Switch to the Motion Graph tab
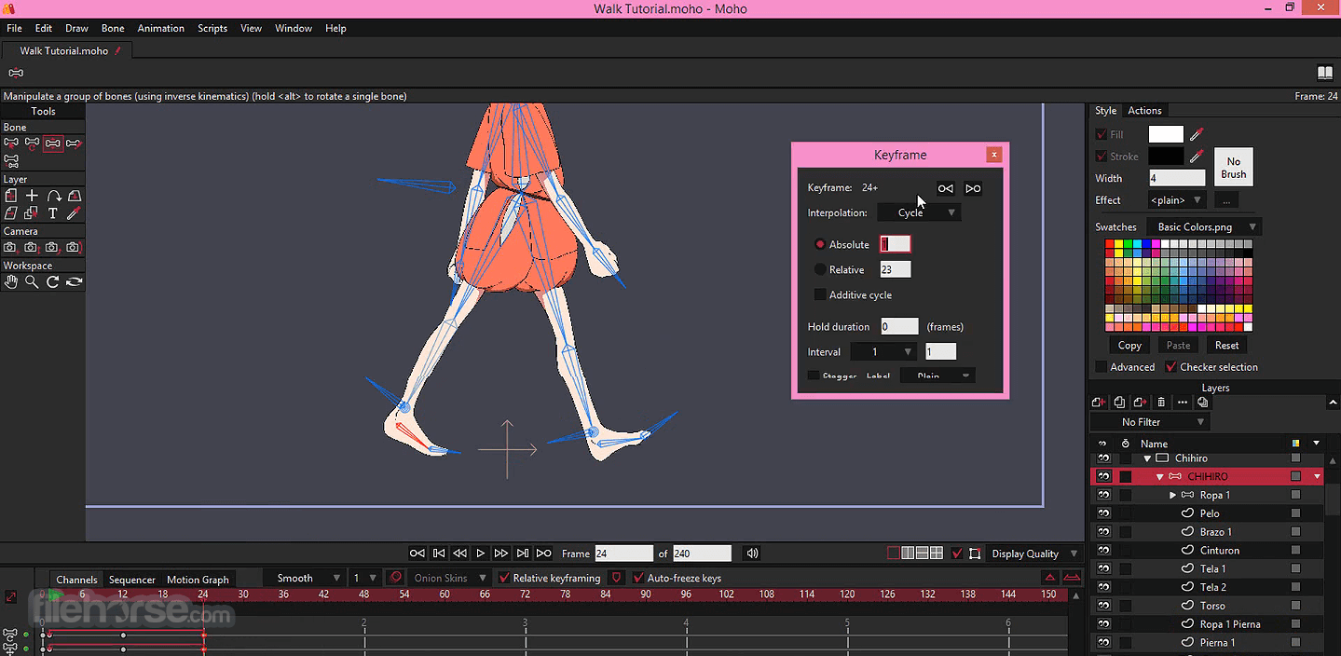This screenshot has height=656, width=1341. 198,580
